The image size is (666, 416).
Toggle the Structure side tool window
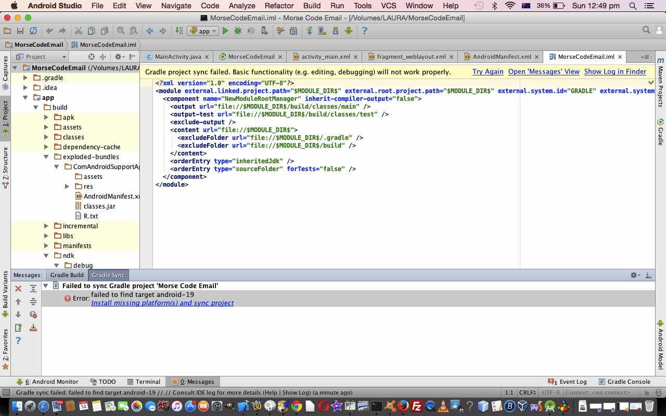[5, 167]
